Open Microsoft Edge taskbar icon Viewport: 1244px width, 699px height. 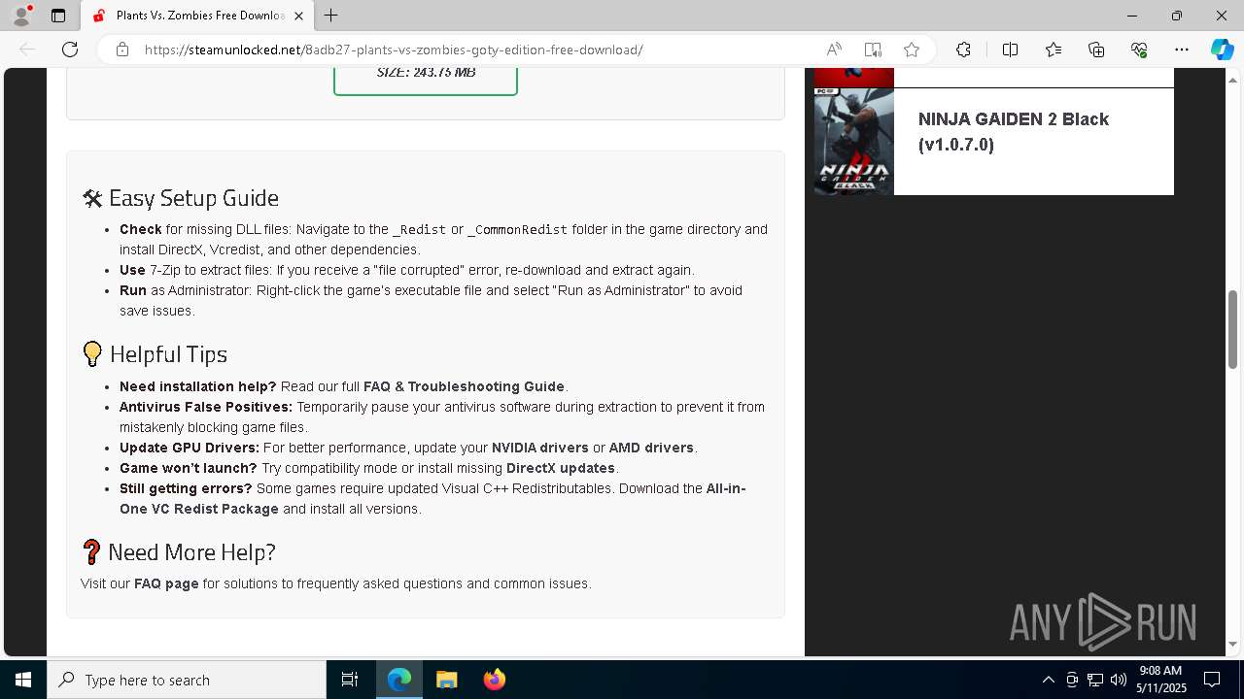point(399,680)
